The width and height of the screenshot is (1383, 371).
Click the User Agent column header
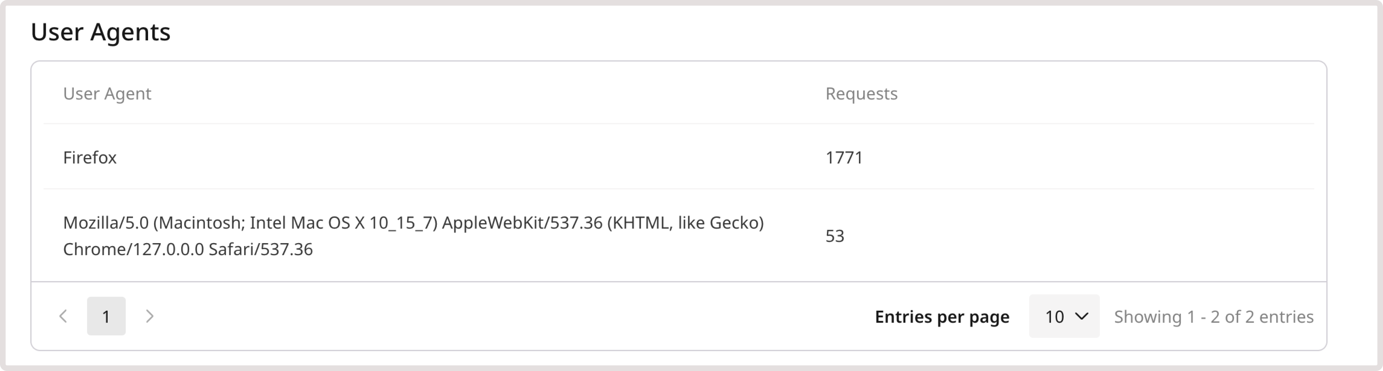coord(107,93)
